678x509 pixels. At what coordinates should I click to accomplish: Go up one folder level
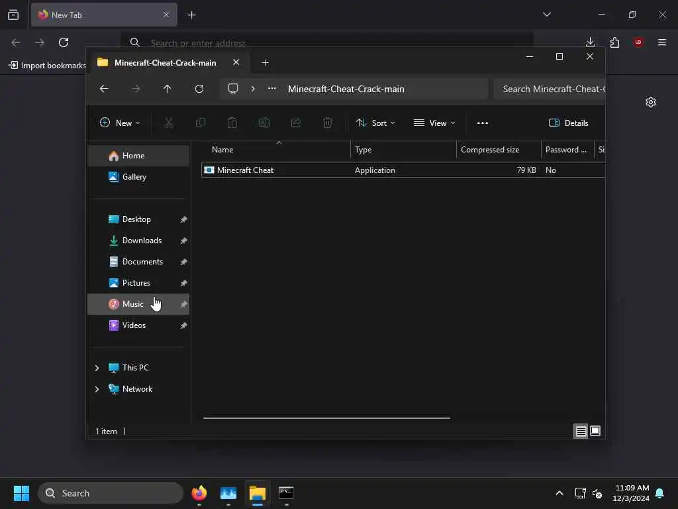click(x=168, y=89)
